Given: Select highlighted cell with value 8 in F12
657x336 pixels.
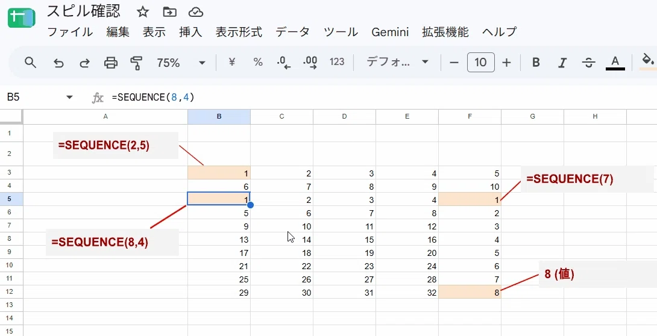Looking at the screenshot, I should coord(470,292).
